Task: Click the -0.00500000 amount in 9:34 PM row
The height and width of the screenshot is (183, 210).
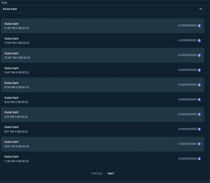Action: [187, 85]
